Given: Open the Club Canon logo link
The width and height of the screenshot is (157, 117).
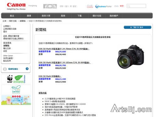Looking at the screenshot, I should pyautogui.click(x=90, y=6).
